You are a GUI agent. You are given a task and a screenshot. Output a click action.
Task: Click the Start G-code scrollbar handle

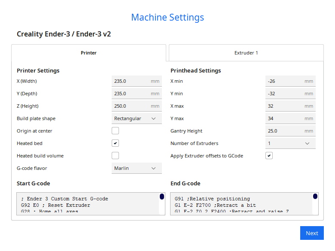tap(162, 197)
